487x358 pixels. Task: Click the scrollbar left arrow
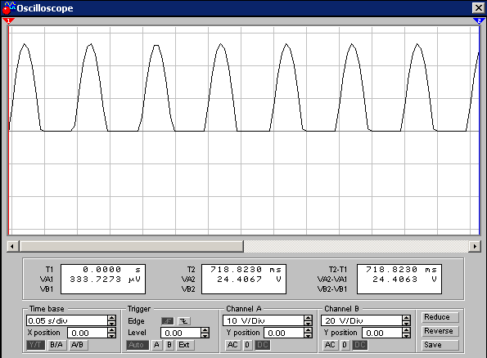(x=12, y=246)
